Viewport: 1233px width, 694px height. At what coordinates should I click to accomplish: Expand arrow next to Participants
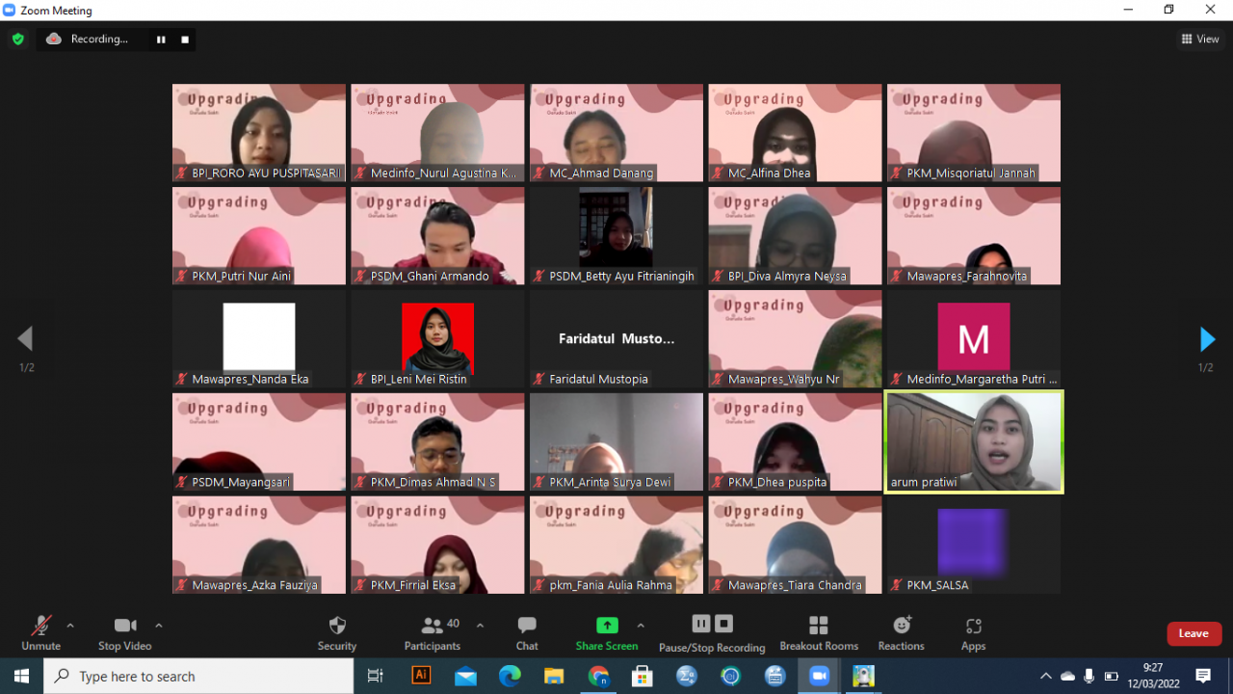click(x=480, y=625)
